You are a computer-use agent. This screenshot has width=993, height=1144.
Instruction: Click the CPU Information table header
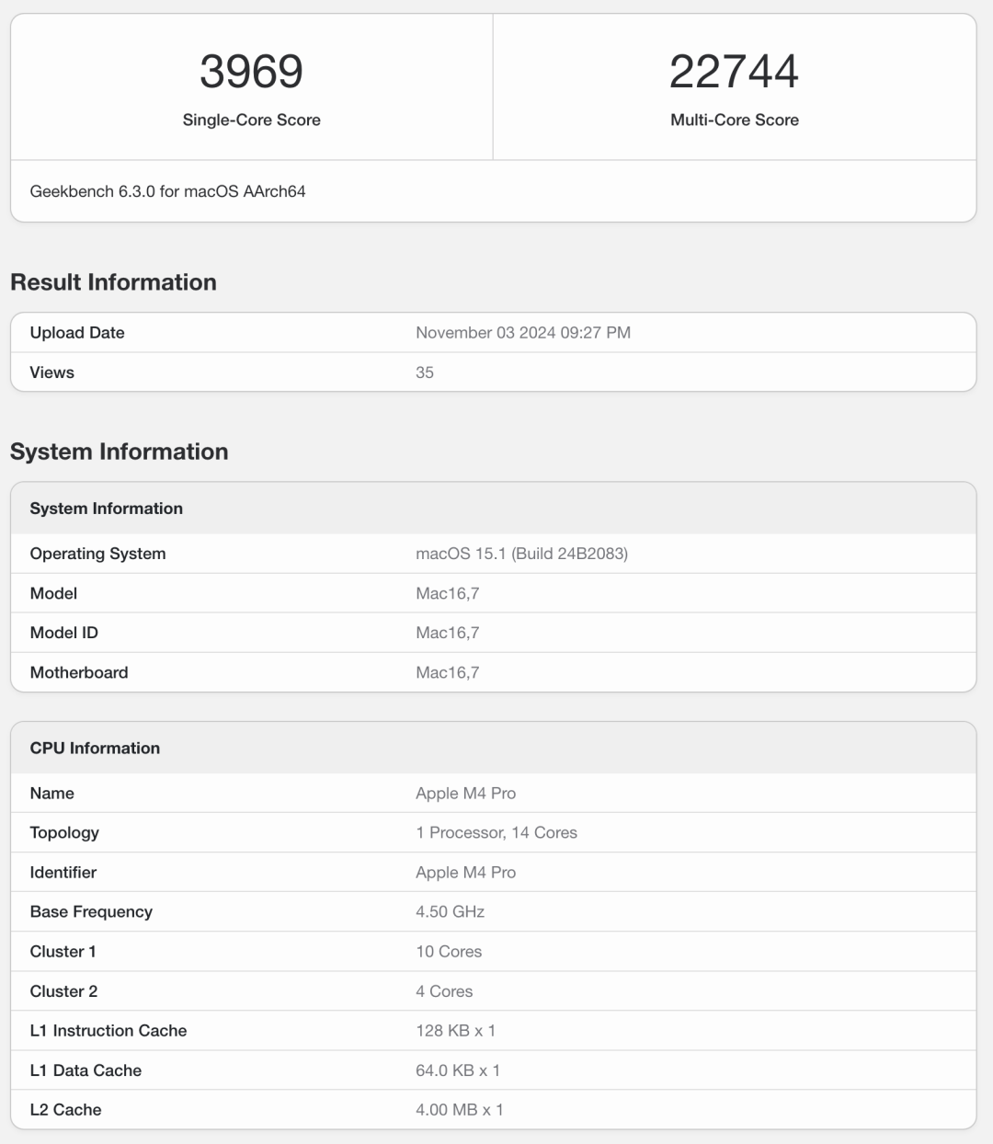coord(95,749)
